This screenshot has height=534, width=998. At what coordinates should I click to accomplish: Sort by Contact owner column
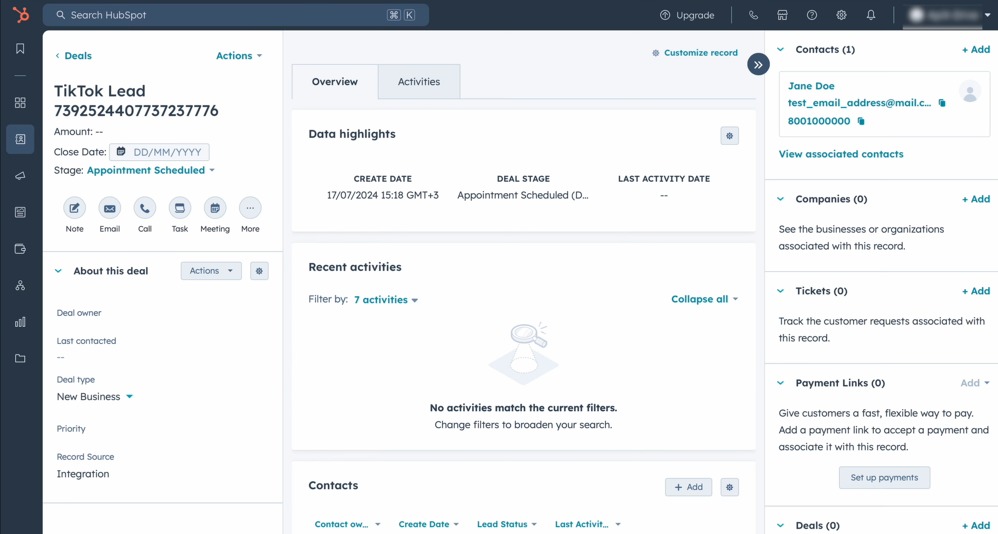click(347, 525)
